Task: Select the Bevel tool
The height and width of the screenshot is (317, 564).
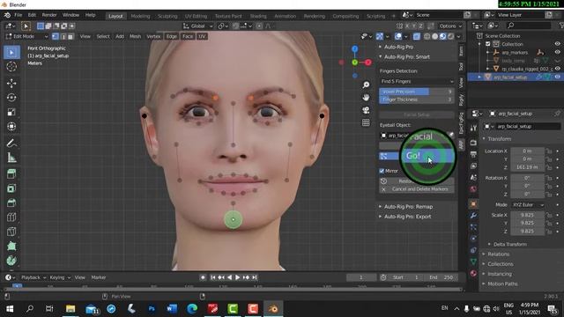Action: pyautogui.click(x=11, y=203)
